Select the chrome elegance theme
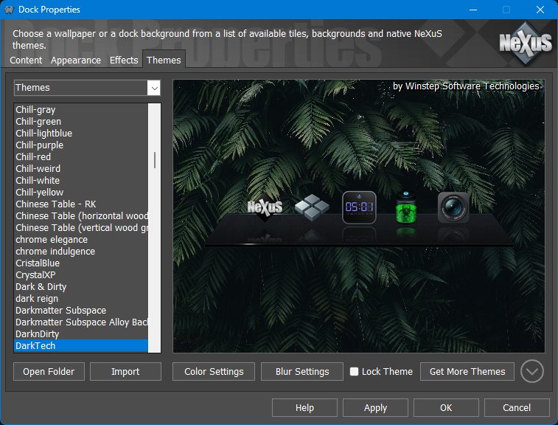 click(x=81, y=239)
